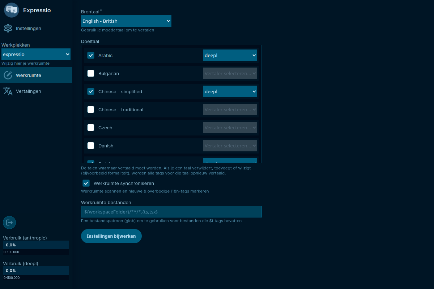Viewport: 434px width, 289px height.
Task: Click the Arabic language label
Action: 105,55
